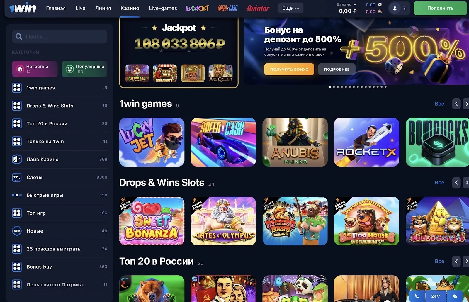Open the live chat bubble icon
This screenshot has width=469, height=302.
[x=455, y=296]
